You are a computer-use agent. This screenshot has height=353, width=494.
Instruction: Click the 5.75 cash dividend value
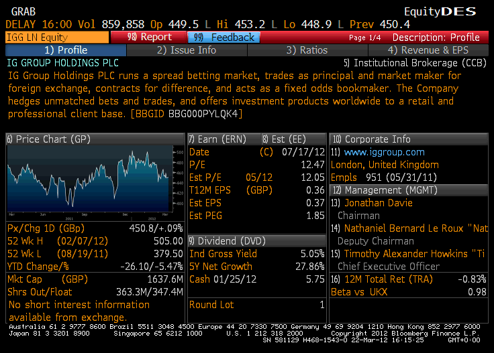[315, 279]
